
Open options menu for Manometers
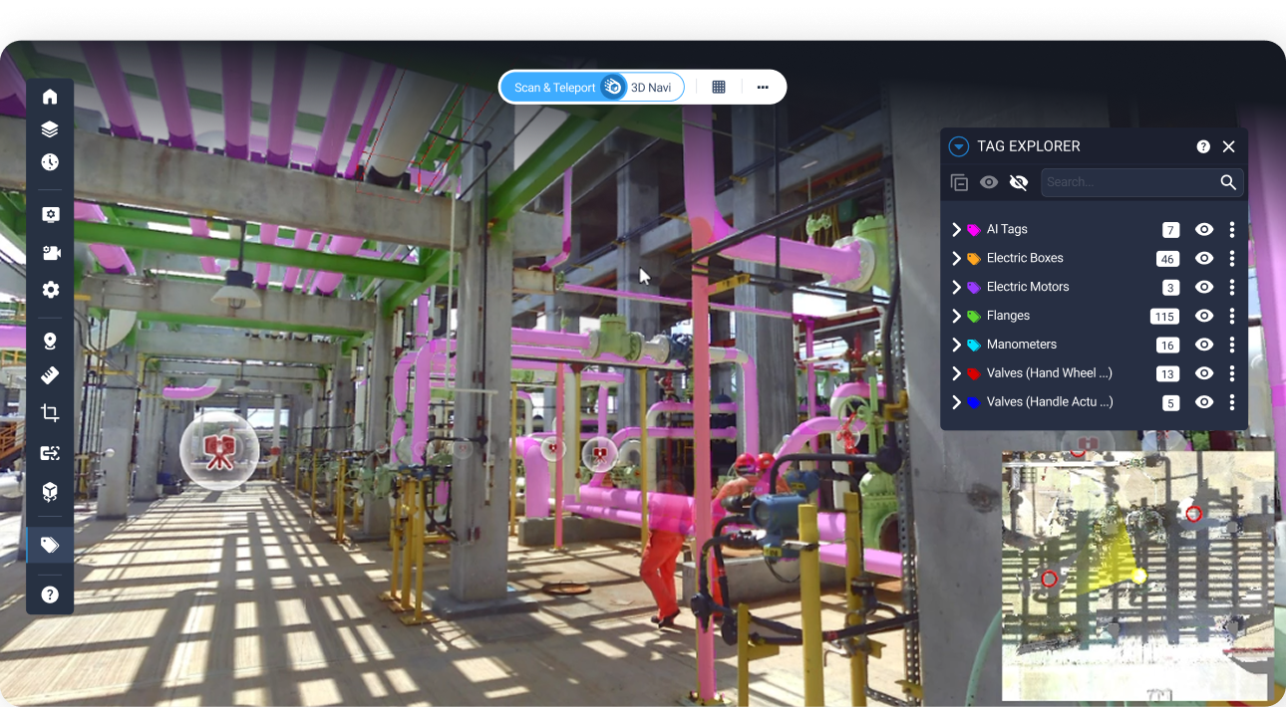tap(1232, 345)
